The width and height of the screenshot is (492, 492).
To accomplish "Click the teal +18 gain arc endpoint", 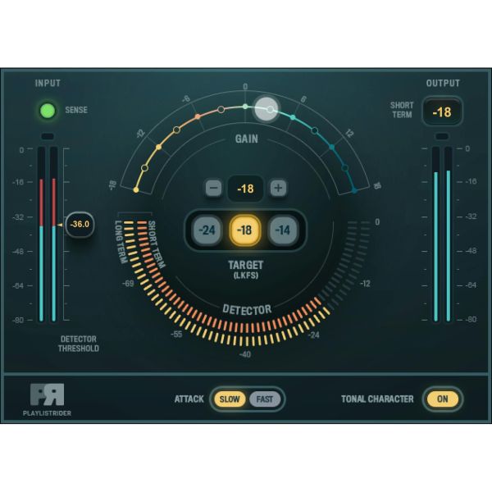I will (354, 190).
